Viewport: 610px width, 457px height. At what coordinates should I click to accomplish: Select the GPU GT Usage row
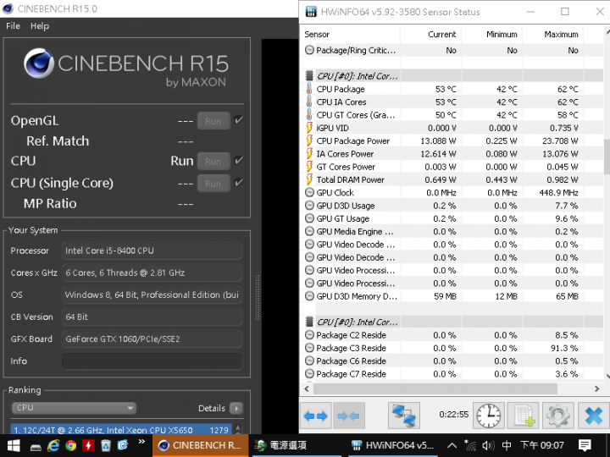tap(452, 218)
